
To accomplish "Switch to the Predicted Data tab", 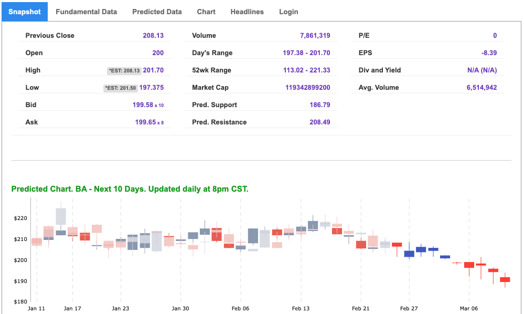I will (157, 12).
